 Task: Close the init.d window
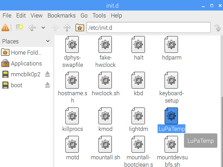pos(220,6)
